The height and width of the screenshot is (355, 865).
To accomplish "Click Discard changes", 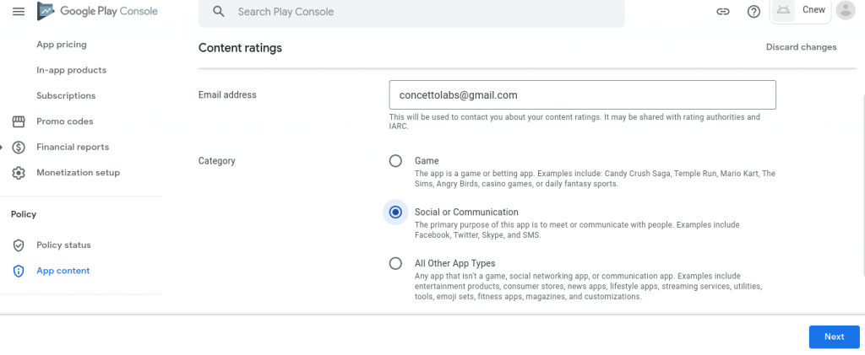I will 801,47.
